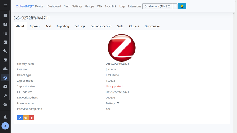237x133 pixels.
Task: Click the red Unsupported status link
Action: point(114,86)
